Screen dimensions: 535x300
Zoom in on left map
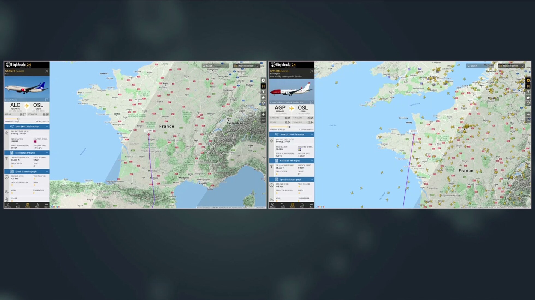(263, 114)
